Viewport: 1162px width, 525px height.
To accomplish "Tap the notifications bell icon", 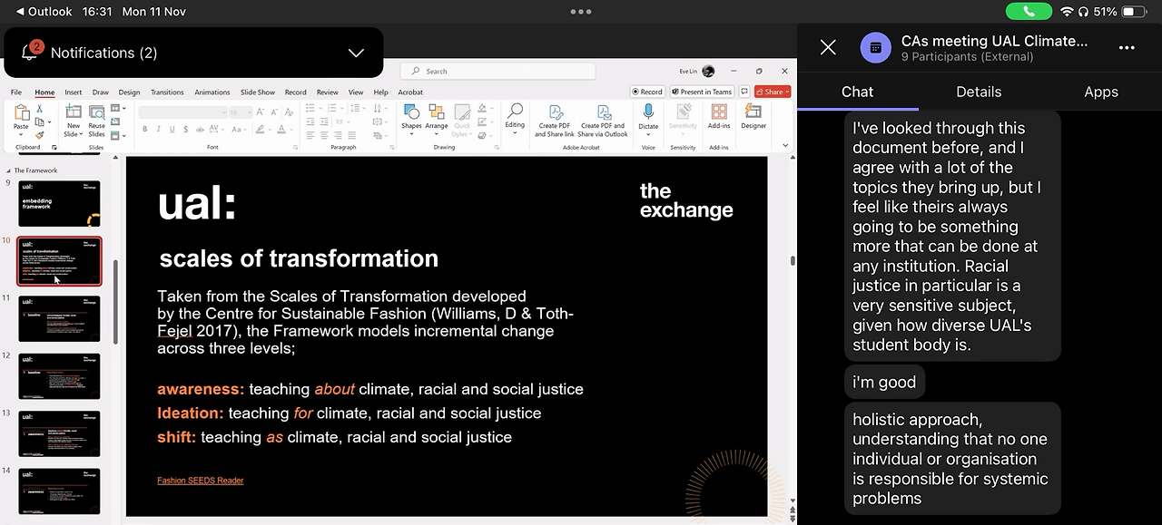I will (29, 52).
